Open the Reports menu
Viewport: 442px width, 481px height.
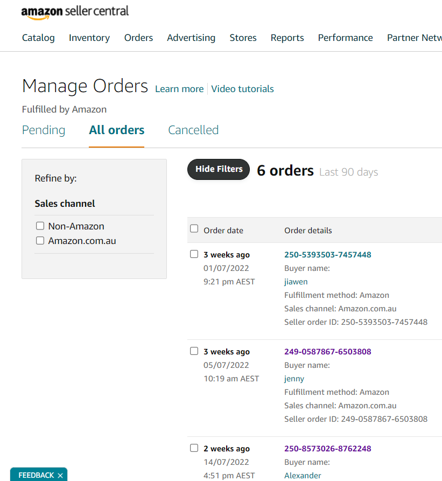click(x=287, y=38)
